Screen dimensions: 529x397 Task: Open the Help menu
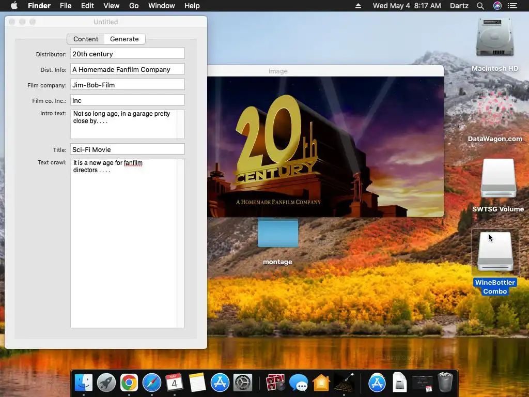192,6
